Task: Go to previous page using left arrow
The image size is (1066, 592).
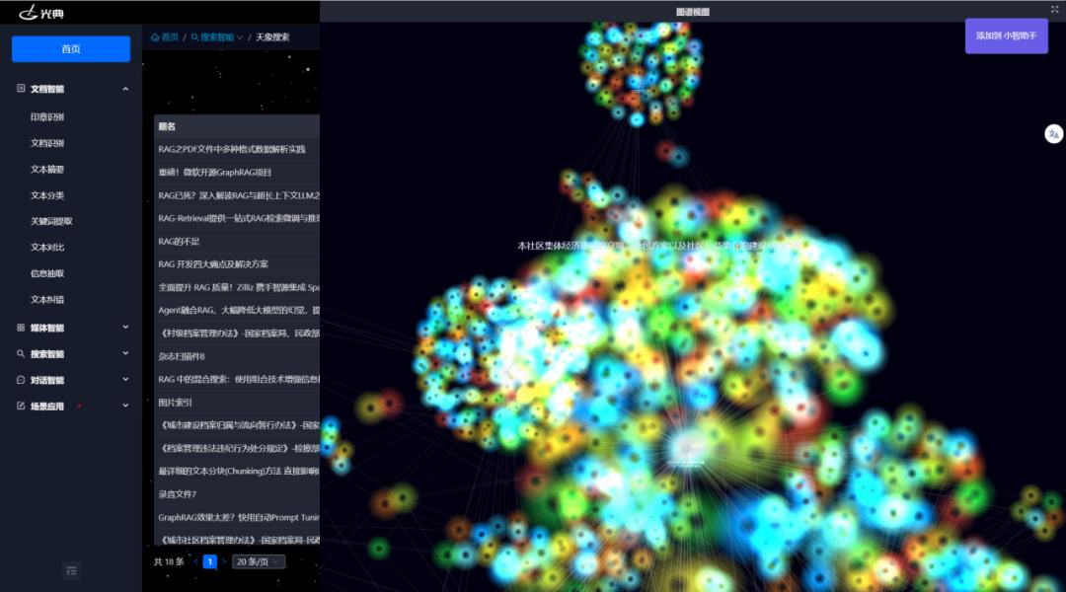Action: 195,562
